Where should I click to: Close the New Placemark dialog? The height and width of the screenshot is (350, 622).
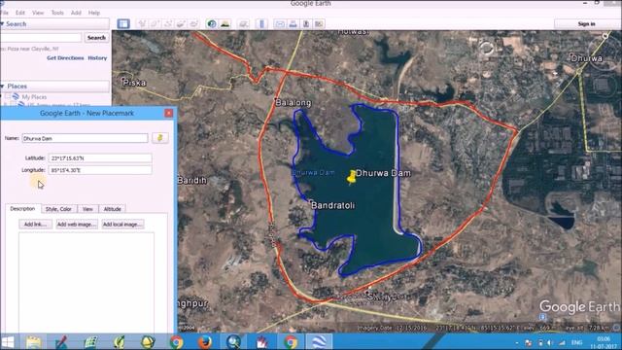pyautogui.click(x=168, y=113)
